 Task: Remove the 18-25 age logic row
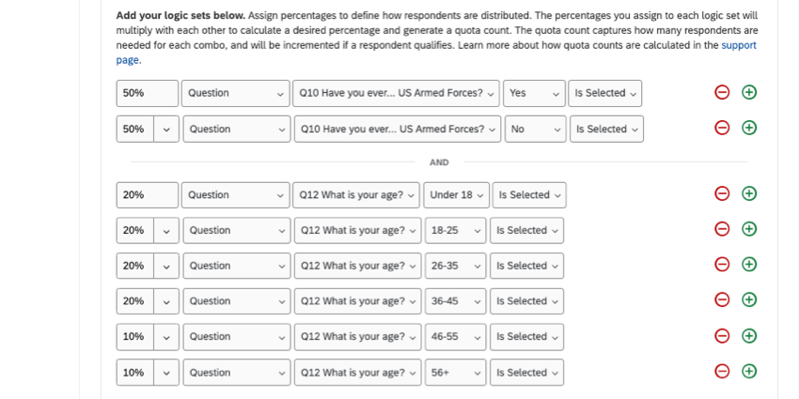point(722,229)
